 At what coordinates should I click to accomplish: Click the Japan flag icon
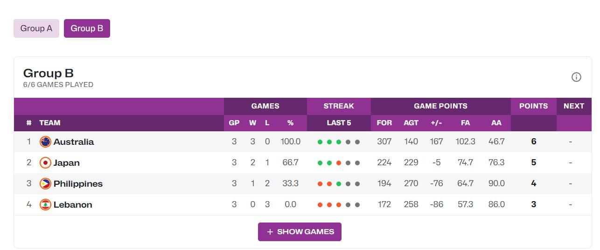(x=45, y=163)
